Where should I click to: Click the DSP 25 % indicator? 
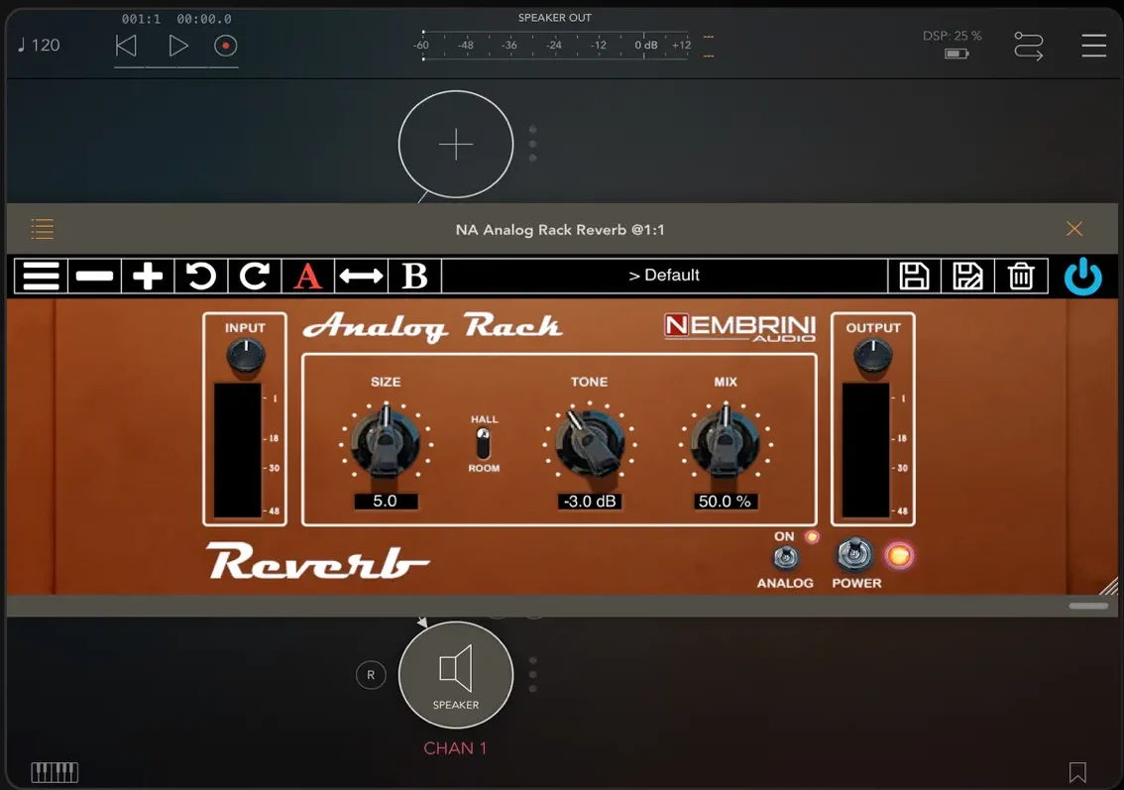(952, 35)
